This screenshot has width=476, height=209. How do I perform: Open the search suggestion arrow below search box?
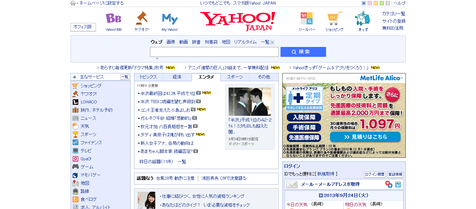157,59
